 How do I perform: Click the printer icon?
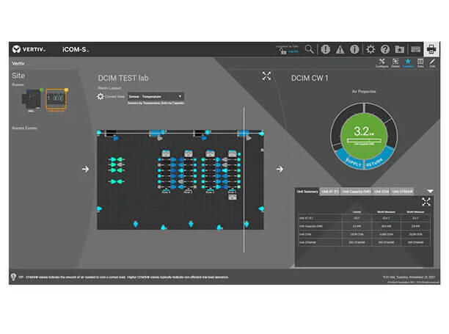432,49
